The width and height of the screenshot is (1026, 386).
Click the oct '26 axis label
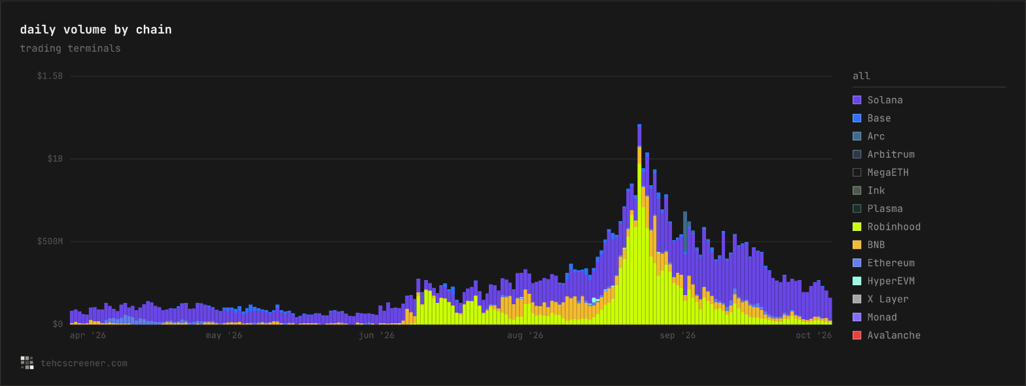point(814,336)
